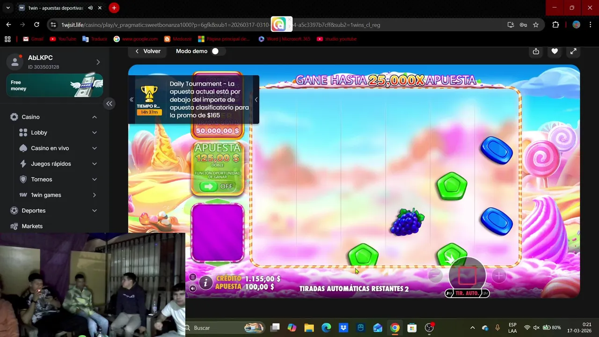The image size is (599, 337).
Task: Open Dropbox from the taskbar
Action: [343, 328]
